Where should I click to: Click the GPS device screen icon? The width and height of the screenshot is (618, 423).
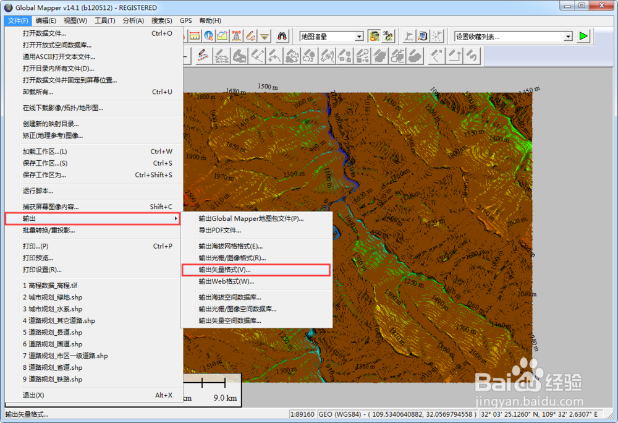pos(423,36)
